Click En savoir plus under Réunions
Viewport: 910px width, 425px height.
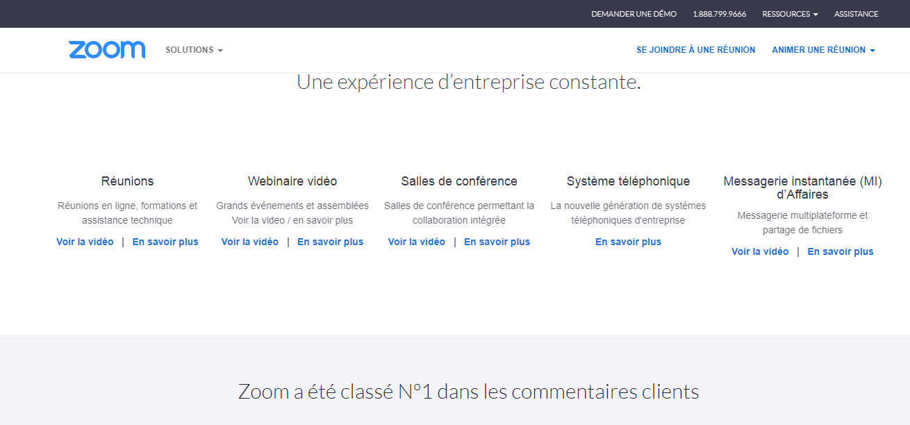[x=165, y=242]
